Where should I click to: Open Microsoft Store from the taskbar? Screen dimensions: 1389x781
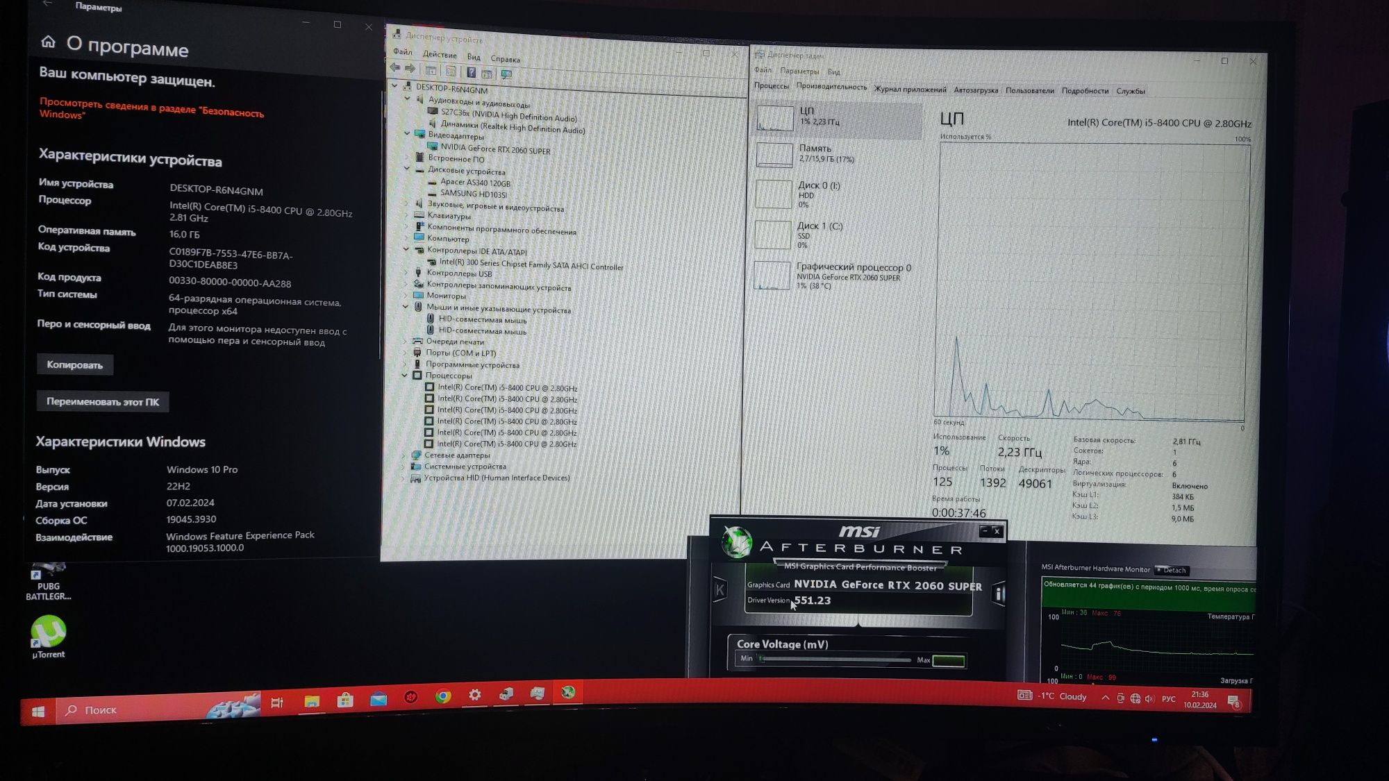[x=345, y=700]
